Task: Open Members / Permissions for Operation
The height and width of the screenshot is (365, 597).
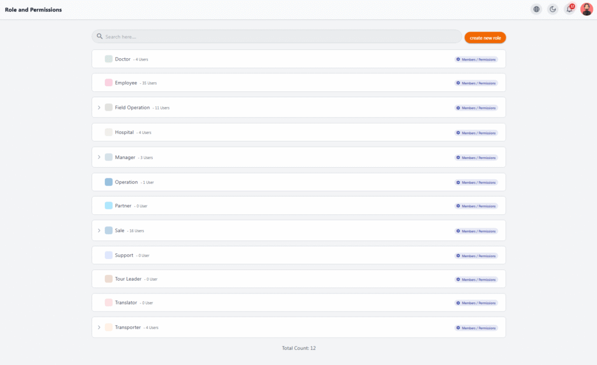Action: pyautogui.click(x=476, y=183)
